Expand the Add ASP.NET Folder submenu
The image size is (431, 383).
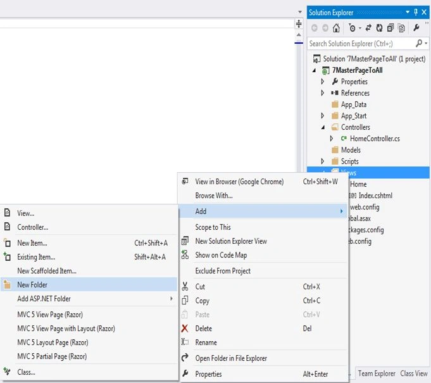pos(89,299)
